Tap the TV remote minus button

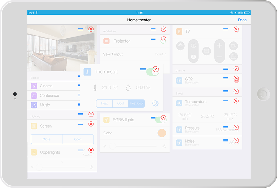(x=220, y=57)
